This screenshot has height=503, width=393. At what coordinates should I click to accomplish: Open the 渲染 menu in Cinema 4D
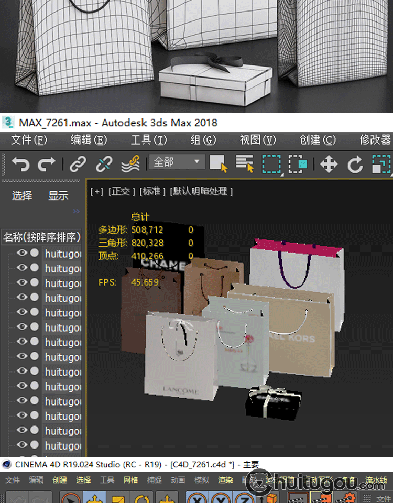coord(225,480)
